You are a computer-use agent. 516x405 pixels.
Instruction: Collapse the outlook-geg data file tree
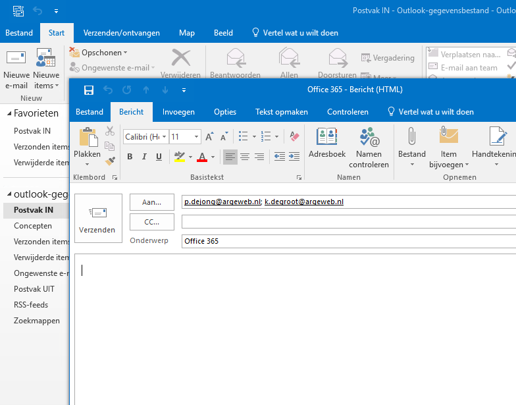[x=9, y=194]
